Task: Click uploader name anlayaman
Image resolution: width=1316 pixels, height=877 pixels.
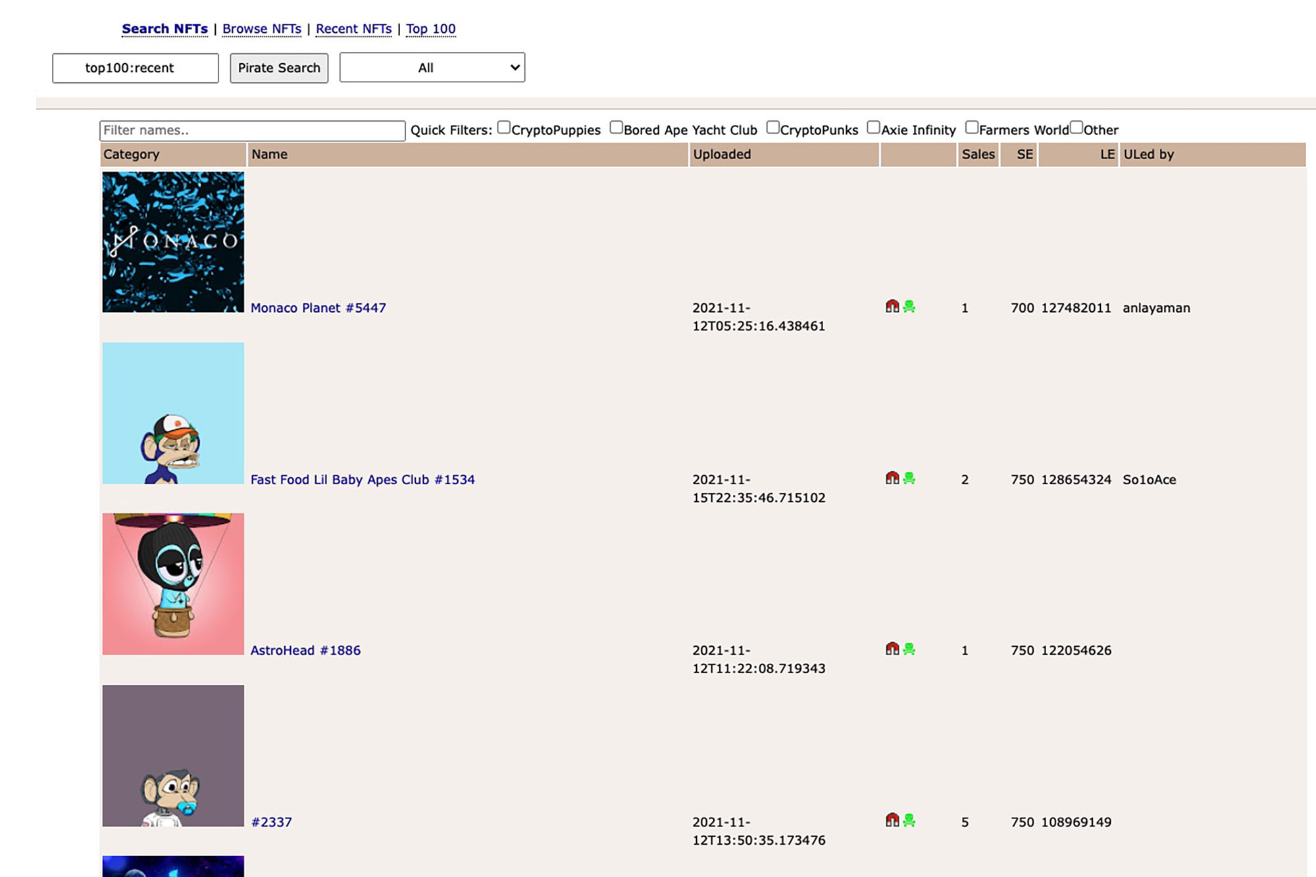Action: coord(1156,308)
